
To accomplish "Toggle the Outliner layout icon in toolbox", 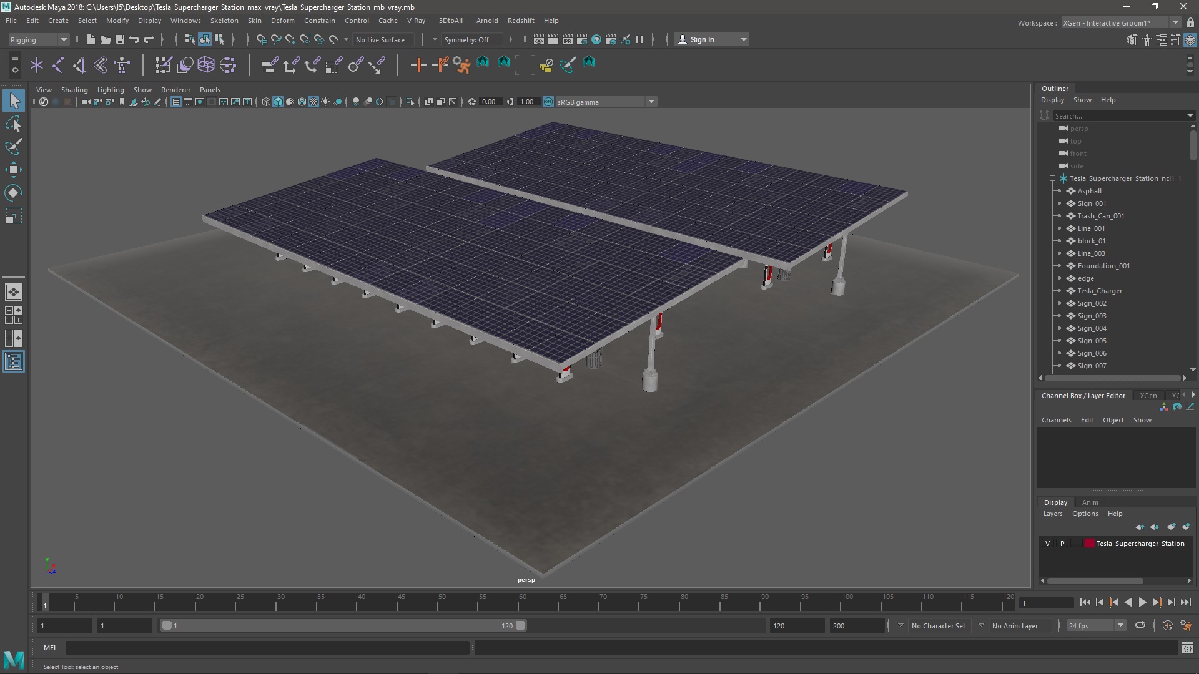I will point(14,362).
